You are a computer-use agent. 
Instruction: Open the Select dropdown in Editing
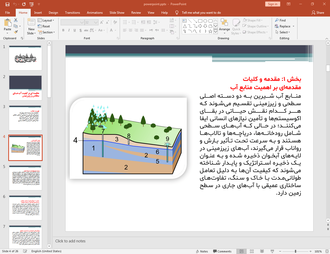[283, 32]
